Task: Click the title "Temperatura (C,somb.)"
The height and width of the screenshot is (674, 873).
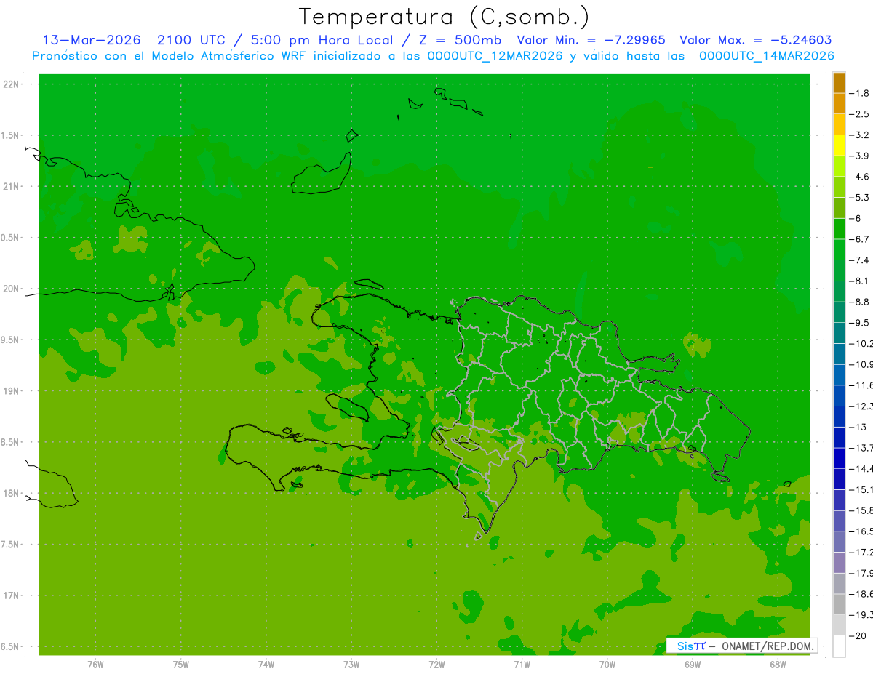Action: (444, 17)
